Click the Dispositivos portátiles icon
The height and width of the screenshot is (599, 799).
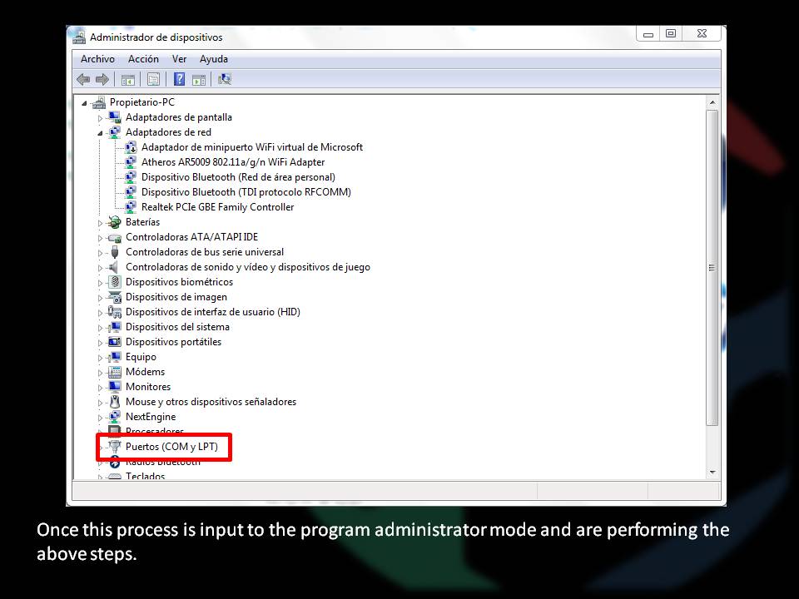coord(115,342)
